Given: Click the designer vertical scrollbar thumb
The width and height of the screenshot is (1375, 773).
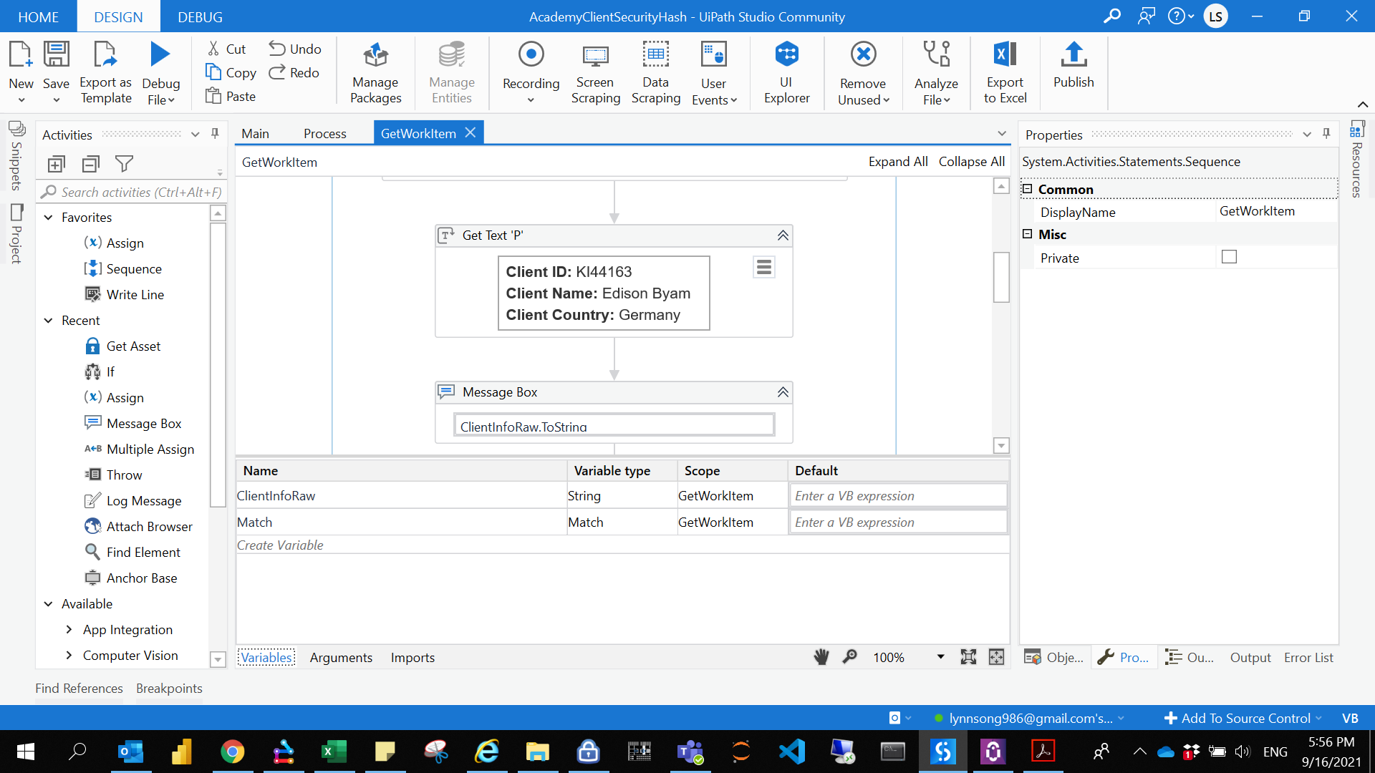Looking at the screenshot, I should (x=1001, y=277).
